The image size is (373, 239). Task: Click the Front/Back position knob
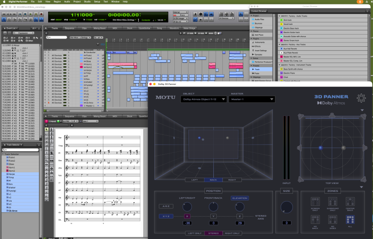coord(213,207)
